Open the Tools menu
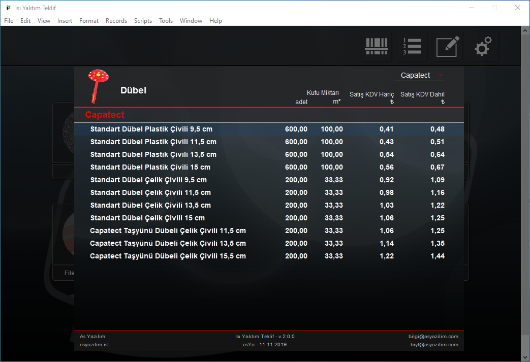Screen dimensions: 530x362 [x=166, y=21]
